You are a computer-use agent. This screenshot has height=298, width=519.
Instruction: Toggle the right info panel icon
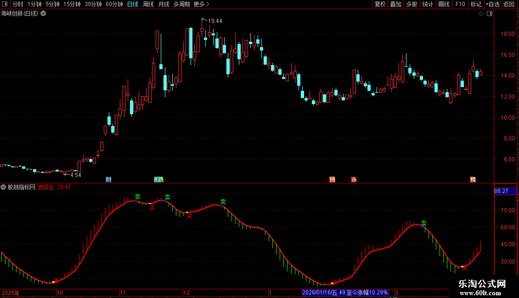click(490, 14)
